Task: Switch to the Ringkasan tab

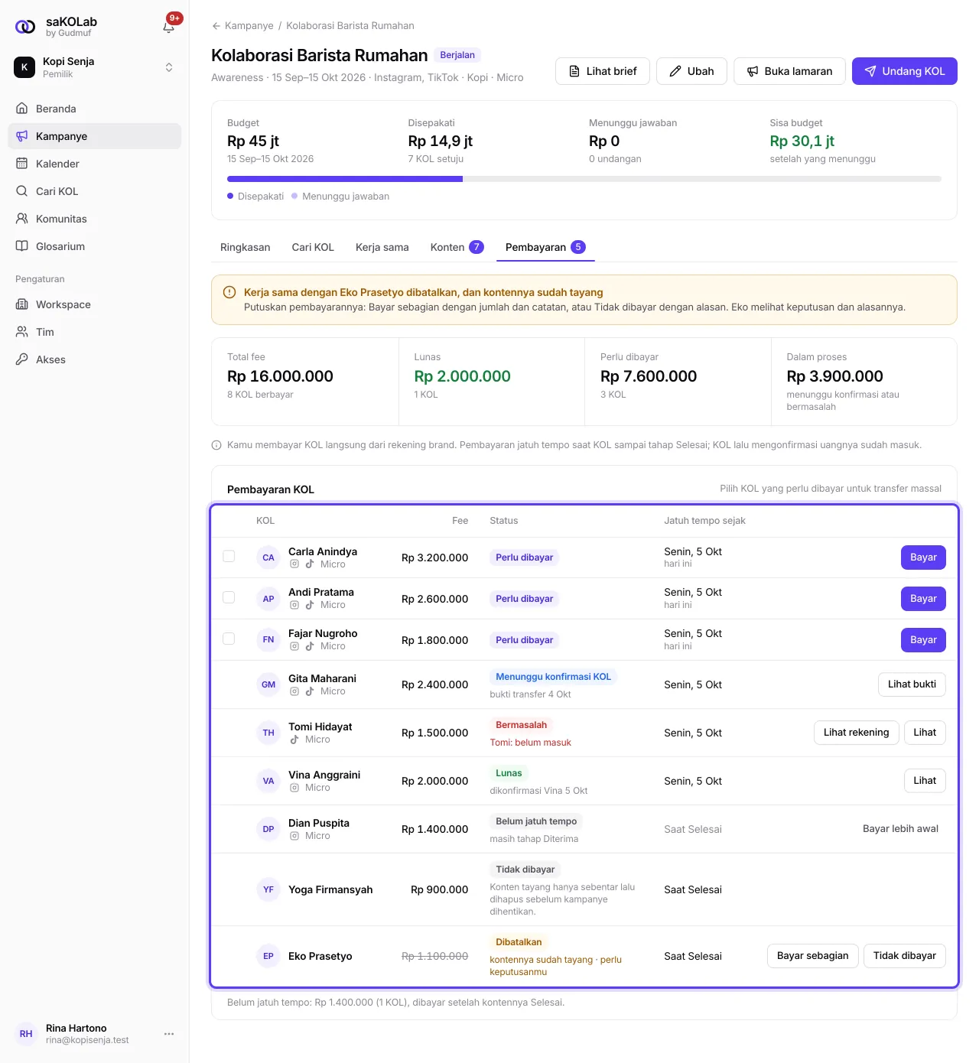Action: (246, 247)
